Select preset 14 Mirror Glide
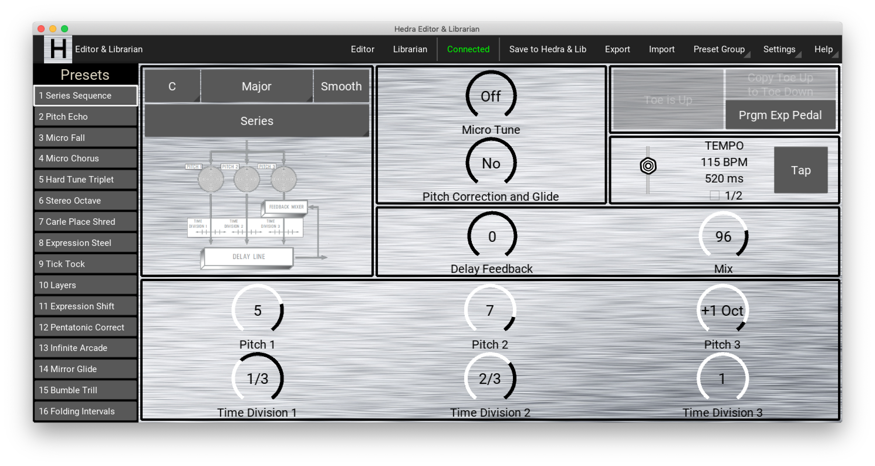875x466 pixels. [x=86, y=369]
